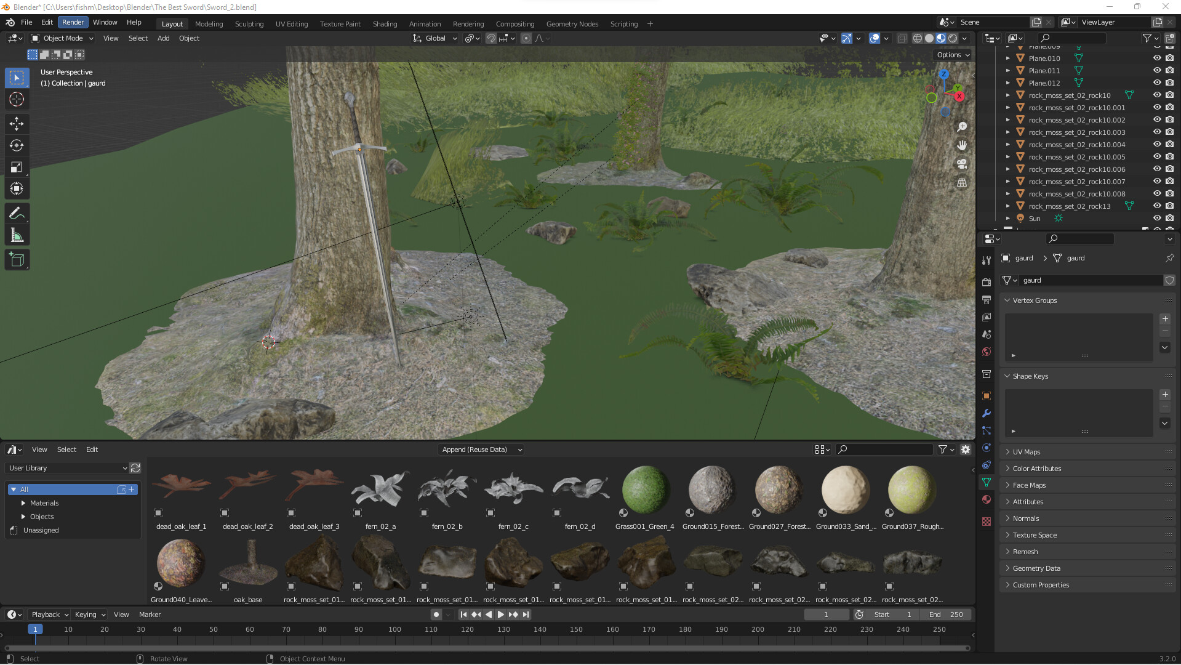
Task: Select the Cursor tool in the toolbar
Action: pyautogui.click(x=17, y=99)
